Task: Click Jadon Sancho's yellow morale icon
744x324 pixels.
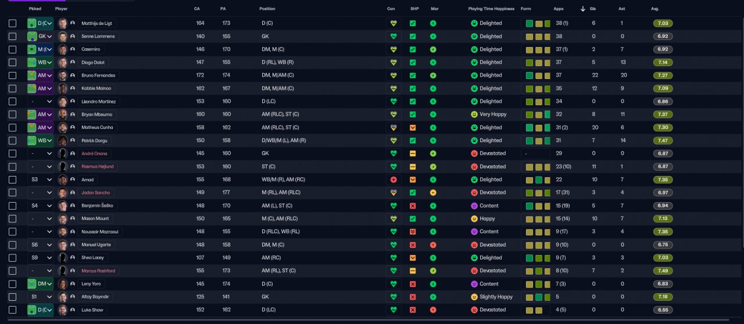Action: click(433, 193)
